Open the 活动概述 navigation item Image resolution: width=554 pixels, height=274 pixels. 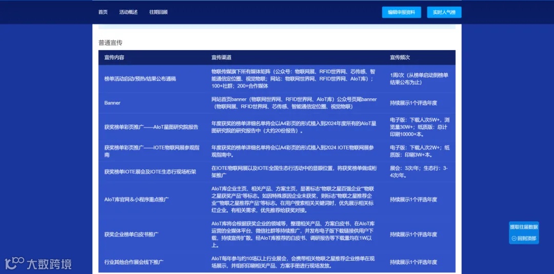[128, 12]
